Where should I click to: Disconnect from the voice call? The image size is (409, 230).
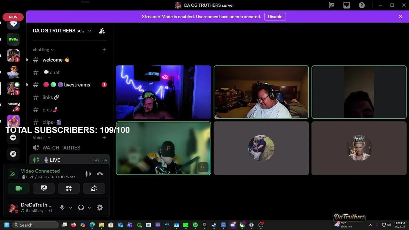(100, 174)
